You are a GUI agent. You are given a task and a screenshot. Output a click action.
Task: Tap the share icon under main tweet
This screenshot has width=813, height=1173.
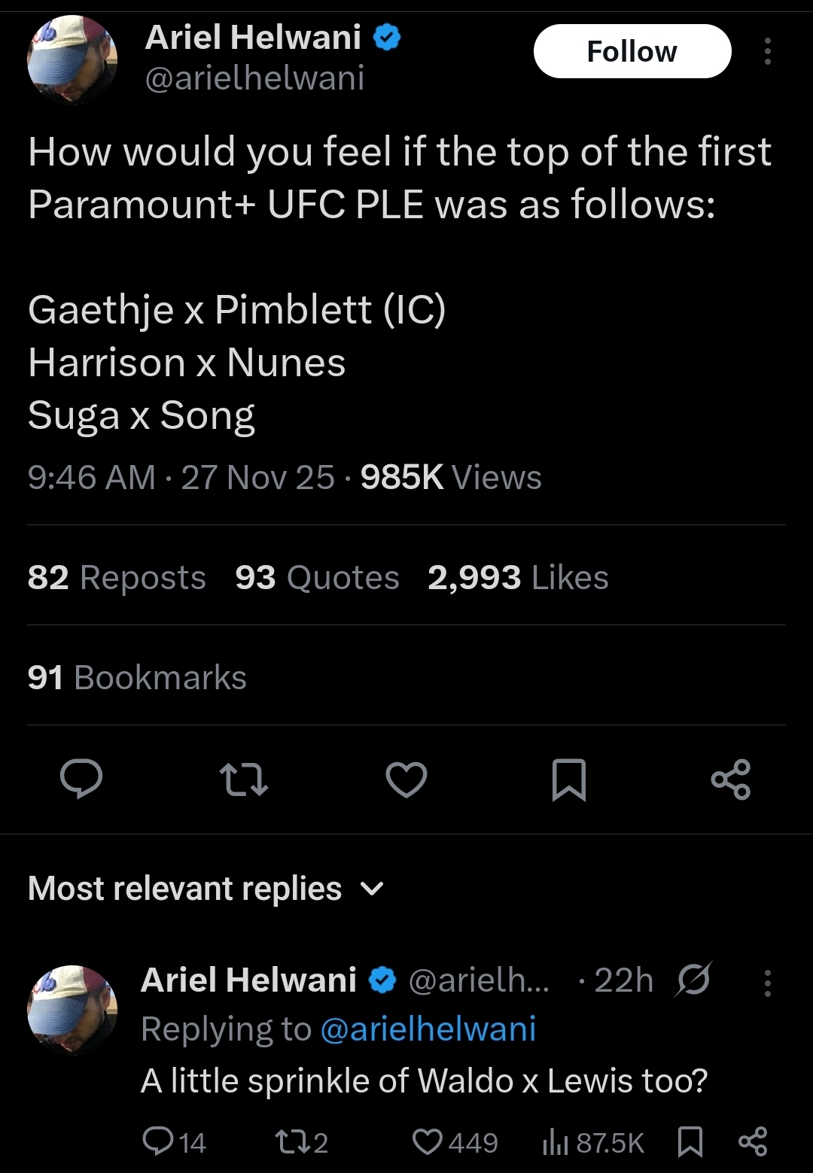pyautogui.click(x=731, y=779)
